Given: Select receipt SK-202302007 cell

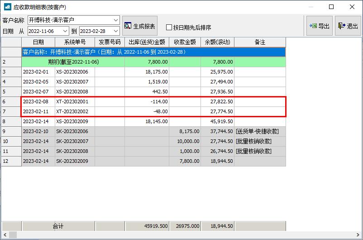Looking at the screenshot, I should (x=75, y=141).
